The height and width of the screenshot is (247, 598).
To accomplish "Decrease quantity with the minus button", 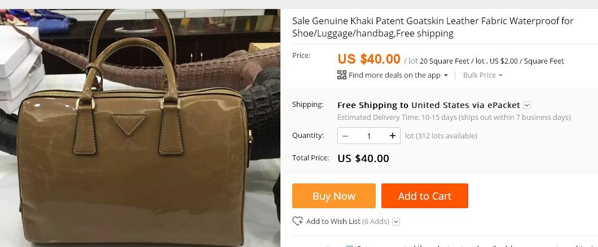I will pos(345,136).
